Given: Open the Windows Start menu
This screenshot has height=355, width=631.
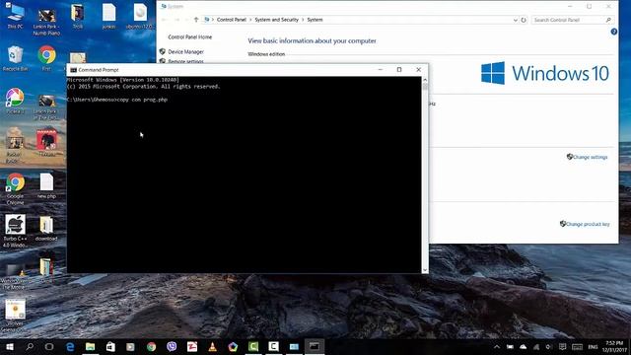Looking at the screenshot, I should point(9,346).
